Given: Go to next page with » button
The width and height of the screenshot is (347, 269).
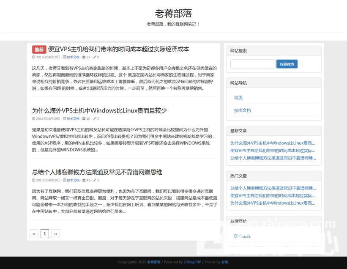Looking at the screenshot, I should click(55, 233).
